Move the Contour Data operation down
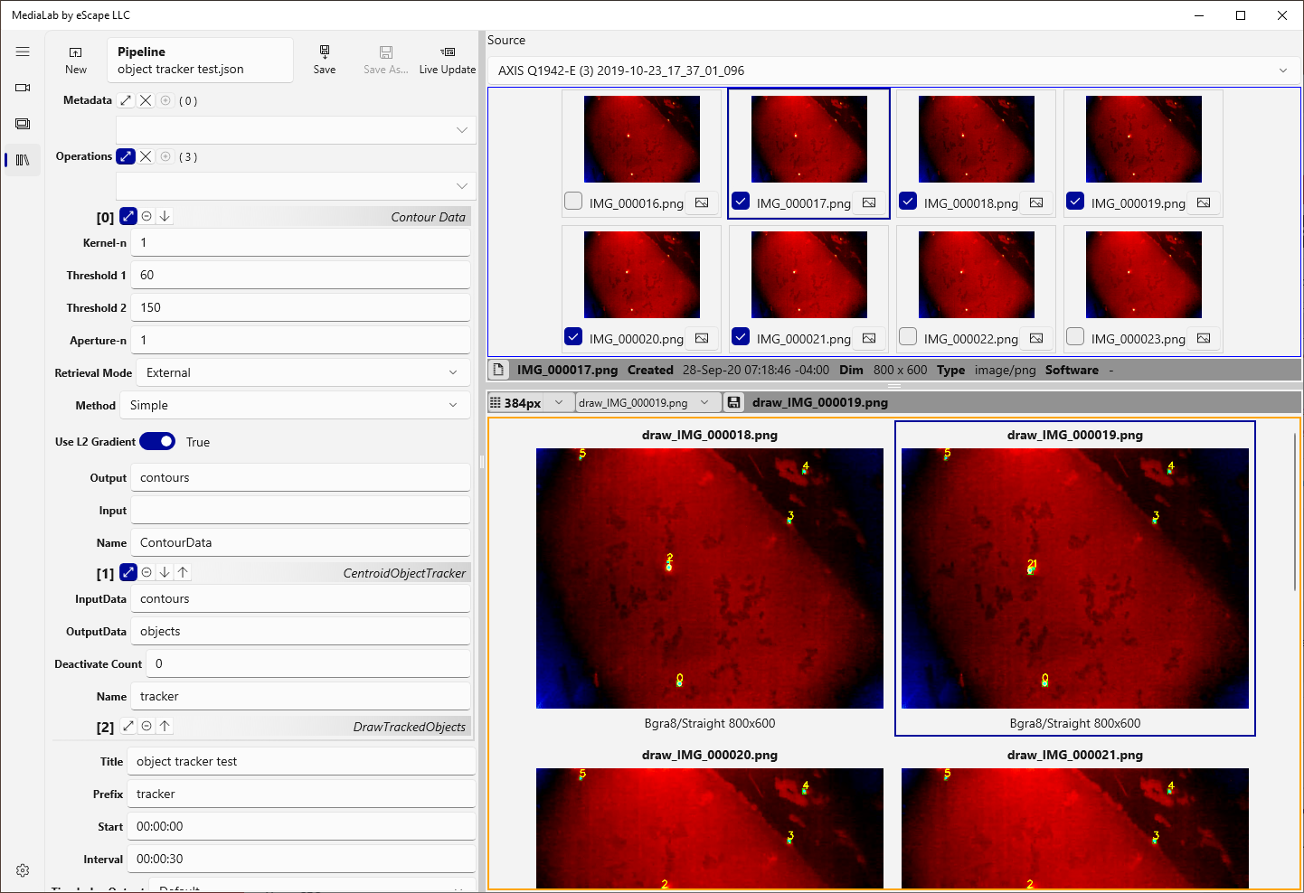 (164, 216)
